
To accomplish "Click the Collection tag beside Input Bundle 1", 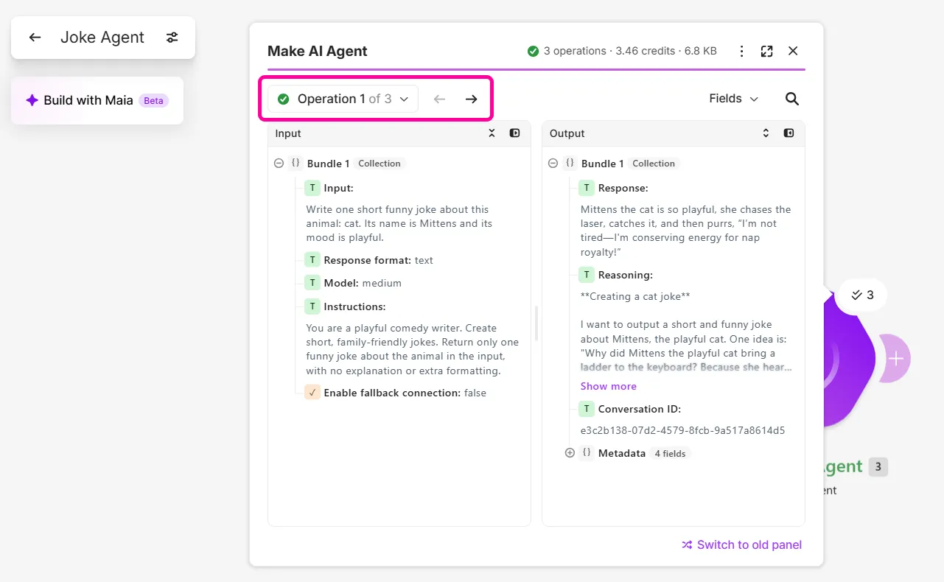I will click(380, 164).
